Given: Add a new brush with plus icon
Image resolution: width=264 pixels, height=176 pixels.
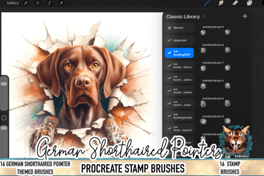Looking at the screenshot, I should pos(245,16).
